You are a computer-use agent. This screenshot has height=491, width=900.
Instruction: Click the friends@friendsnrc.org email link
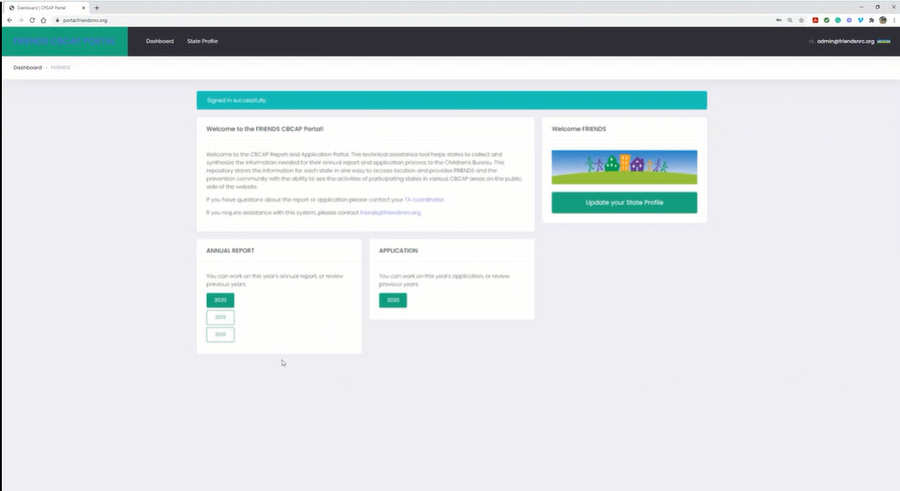pos(390,212)
